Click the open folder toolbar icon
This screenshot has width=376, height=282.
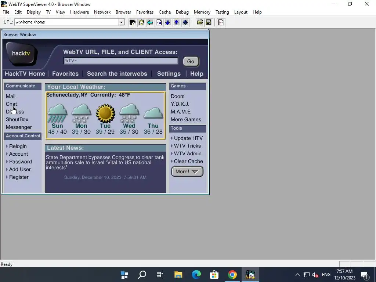(x=199, y=22)
